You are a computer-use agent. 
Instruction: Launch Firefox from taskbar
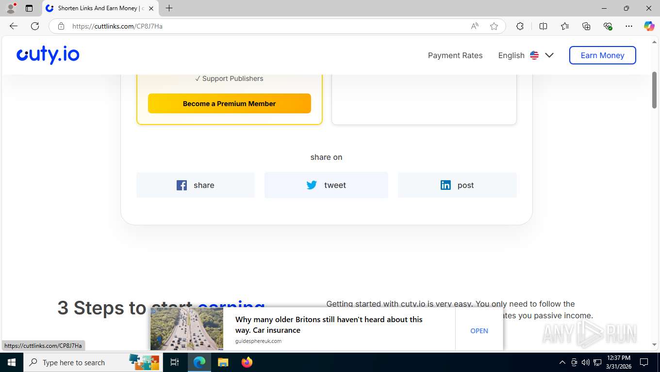tap(247, 362)
